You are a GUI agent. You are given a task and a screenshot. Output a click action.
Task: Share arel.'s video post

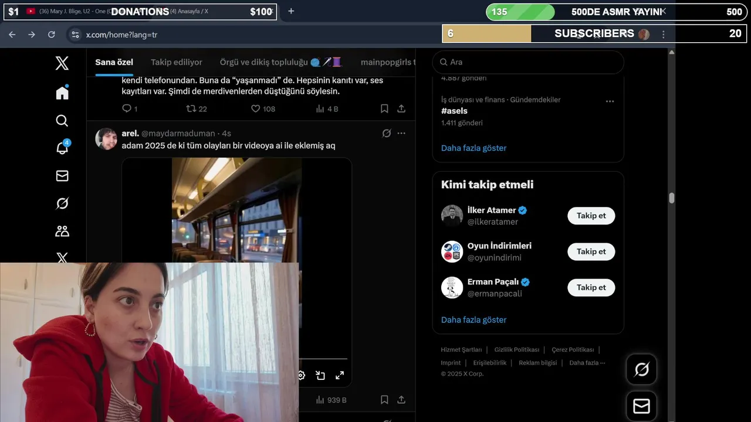(x=401, y=400)
